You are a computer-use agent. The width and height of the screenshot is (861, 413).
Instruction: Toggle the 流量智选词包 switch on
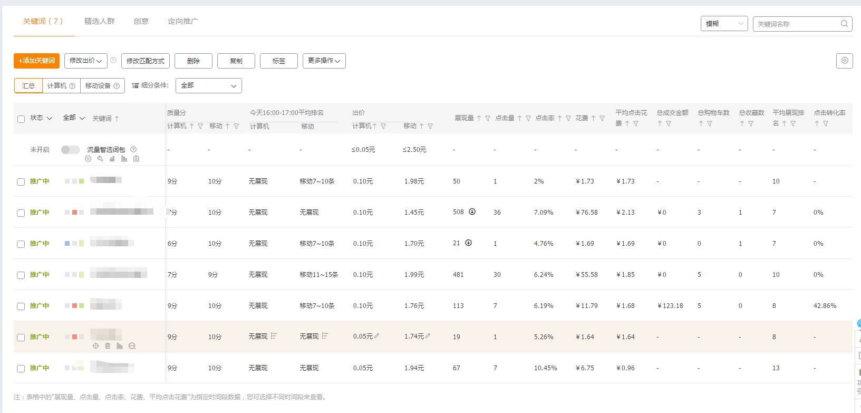[x=70, y=150]
